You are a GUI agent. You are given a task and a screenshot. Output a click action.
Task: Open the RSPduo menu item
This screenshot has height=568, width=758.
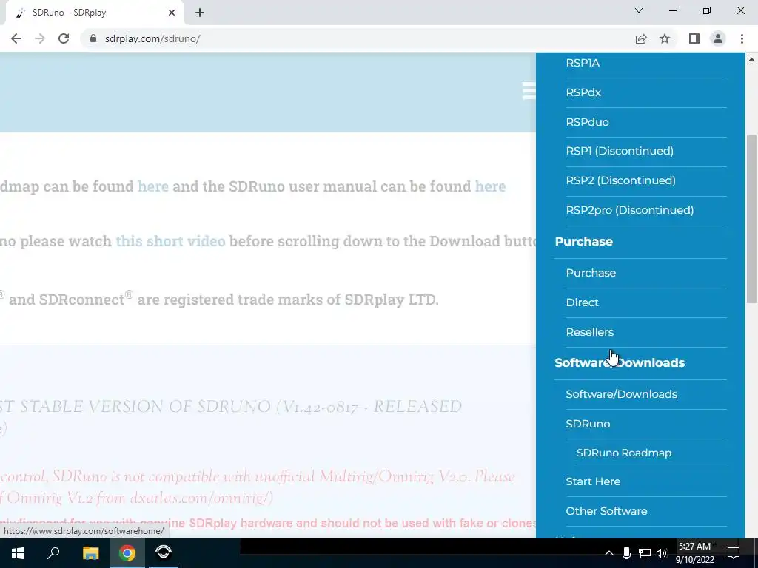click(x=587, y=122)
